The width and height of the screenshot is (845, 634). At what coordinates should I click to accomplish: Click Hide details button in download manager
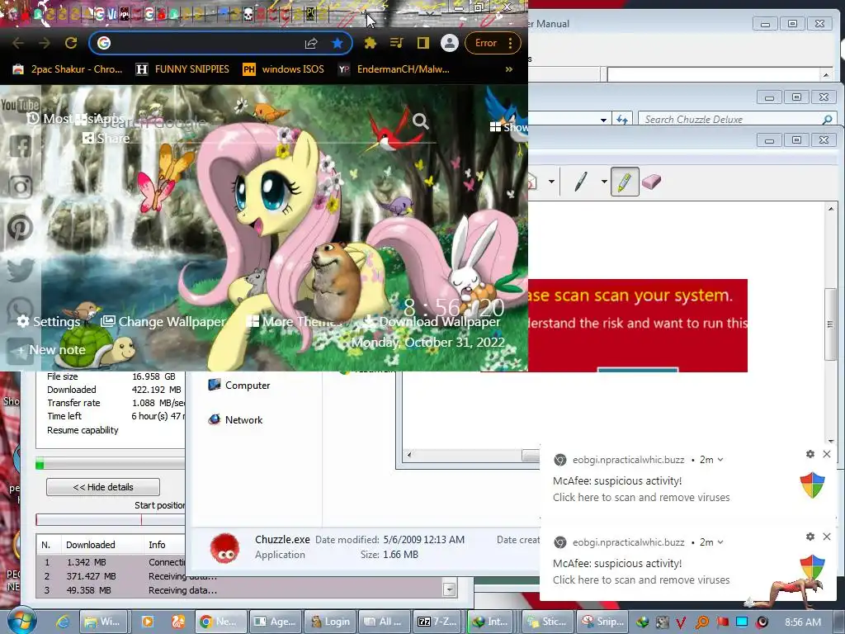click(x=103, y=487)
